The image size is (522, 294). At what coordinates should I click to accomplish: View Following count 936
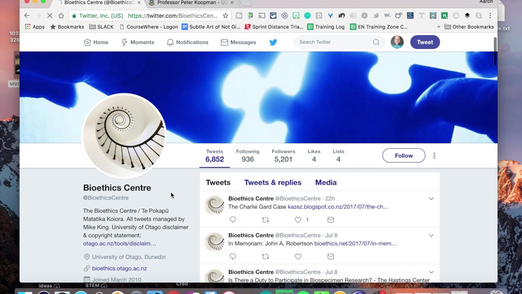[248, 156]
